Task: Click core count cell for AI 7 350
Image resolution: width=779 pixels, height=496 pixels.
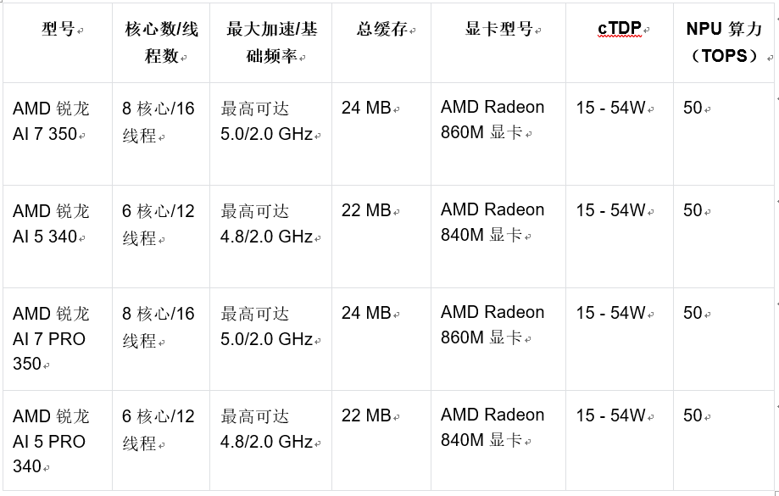Action: (159, 121)
